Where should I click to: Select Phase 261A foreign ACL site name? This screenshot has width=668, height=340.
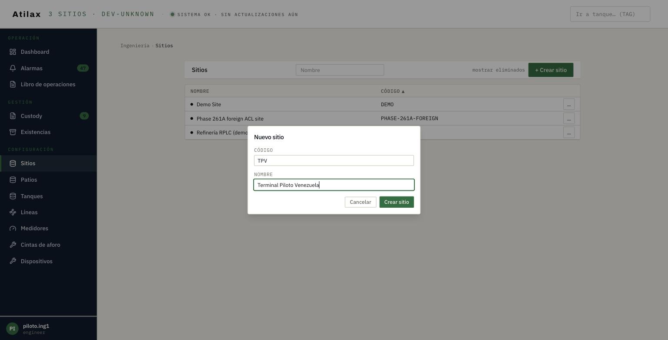point(230,119)
